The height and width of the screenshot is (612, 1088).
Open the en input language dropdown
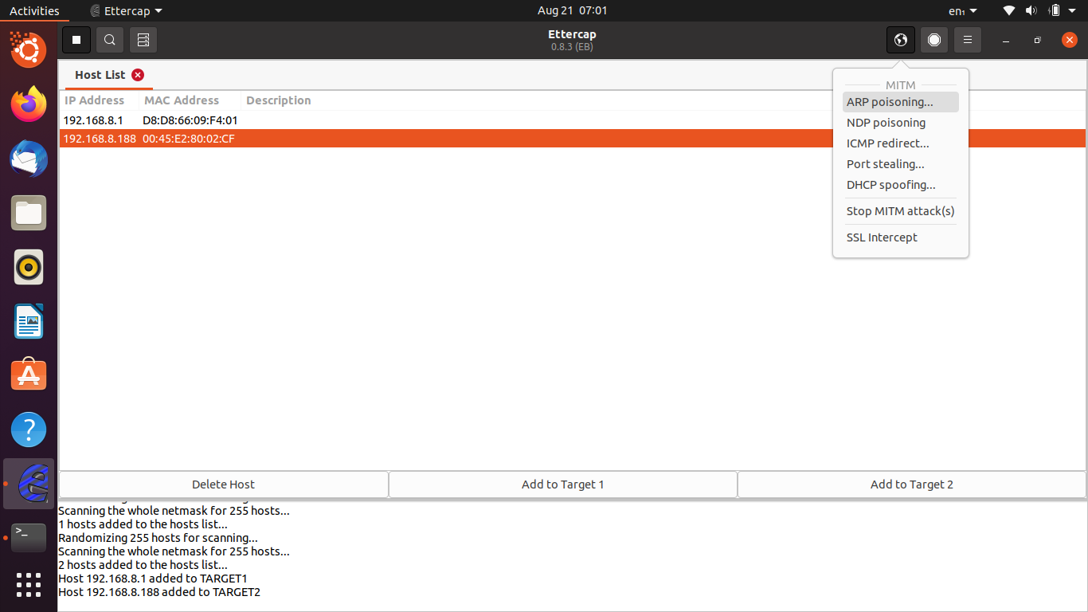962,10
